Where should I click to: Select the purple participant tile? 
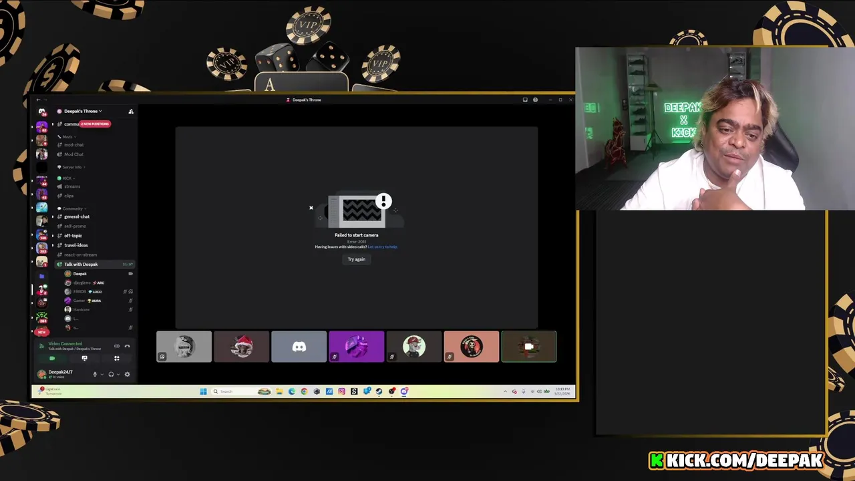pyautogui.click(x=356, y=347)
